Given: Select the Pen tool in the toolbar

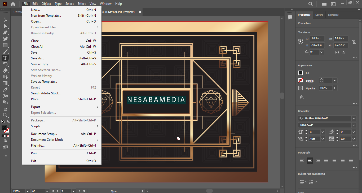Looking at the screenshot, I should coord(5,33).
